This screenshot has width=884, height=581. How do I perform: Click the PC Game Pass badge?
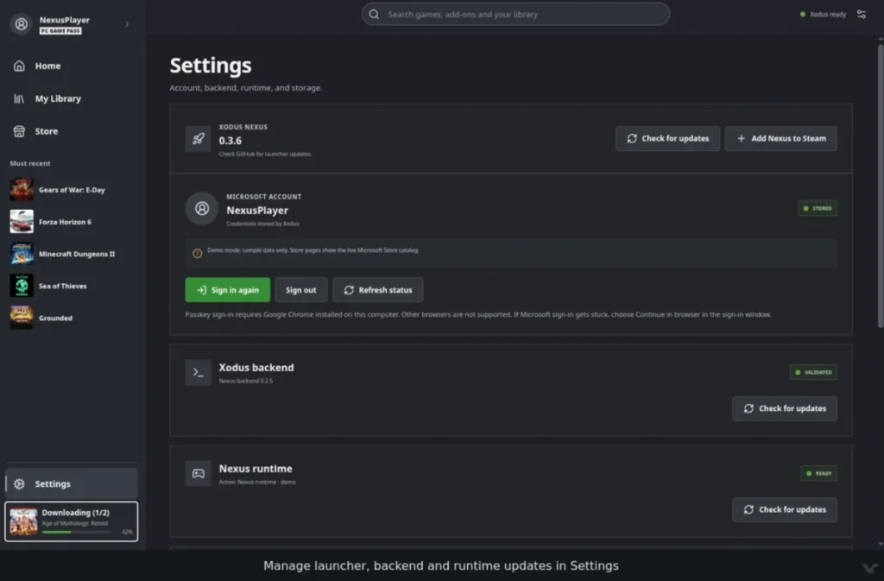point(60,31)
